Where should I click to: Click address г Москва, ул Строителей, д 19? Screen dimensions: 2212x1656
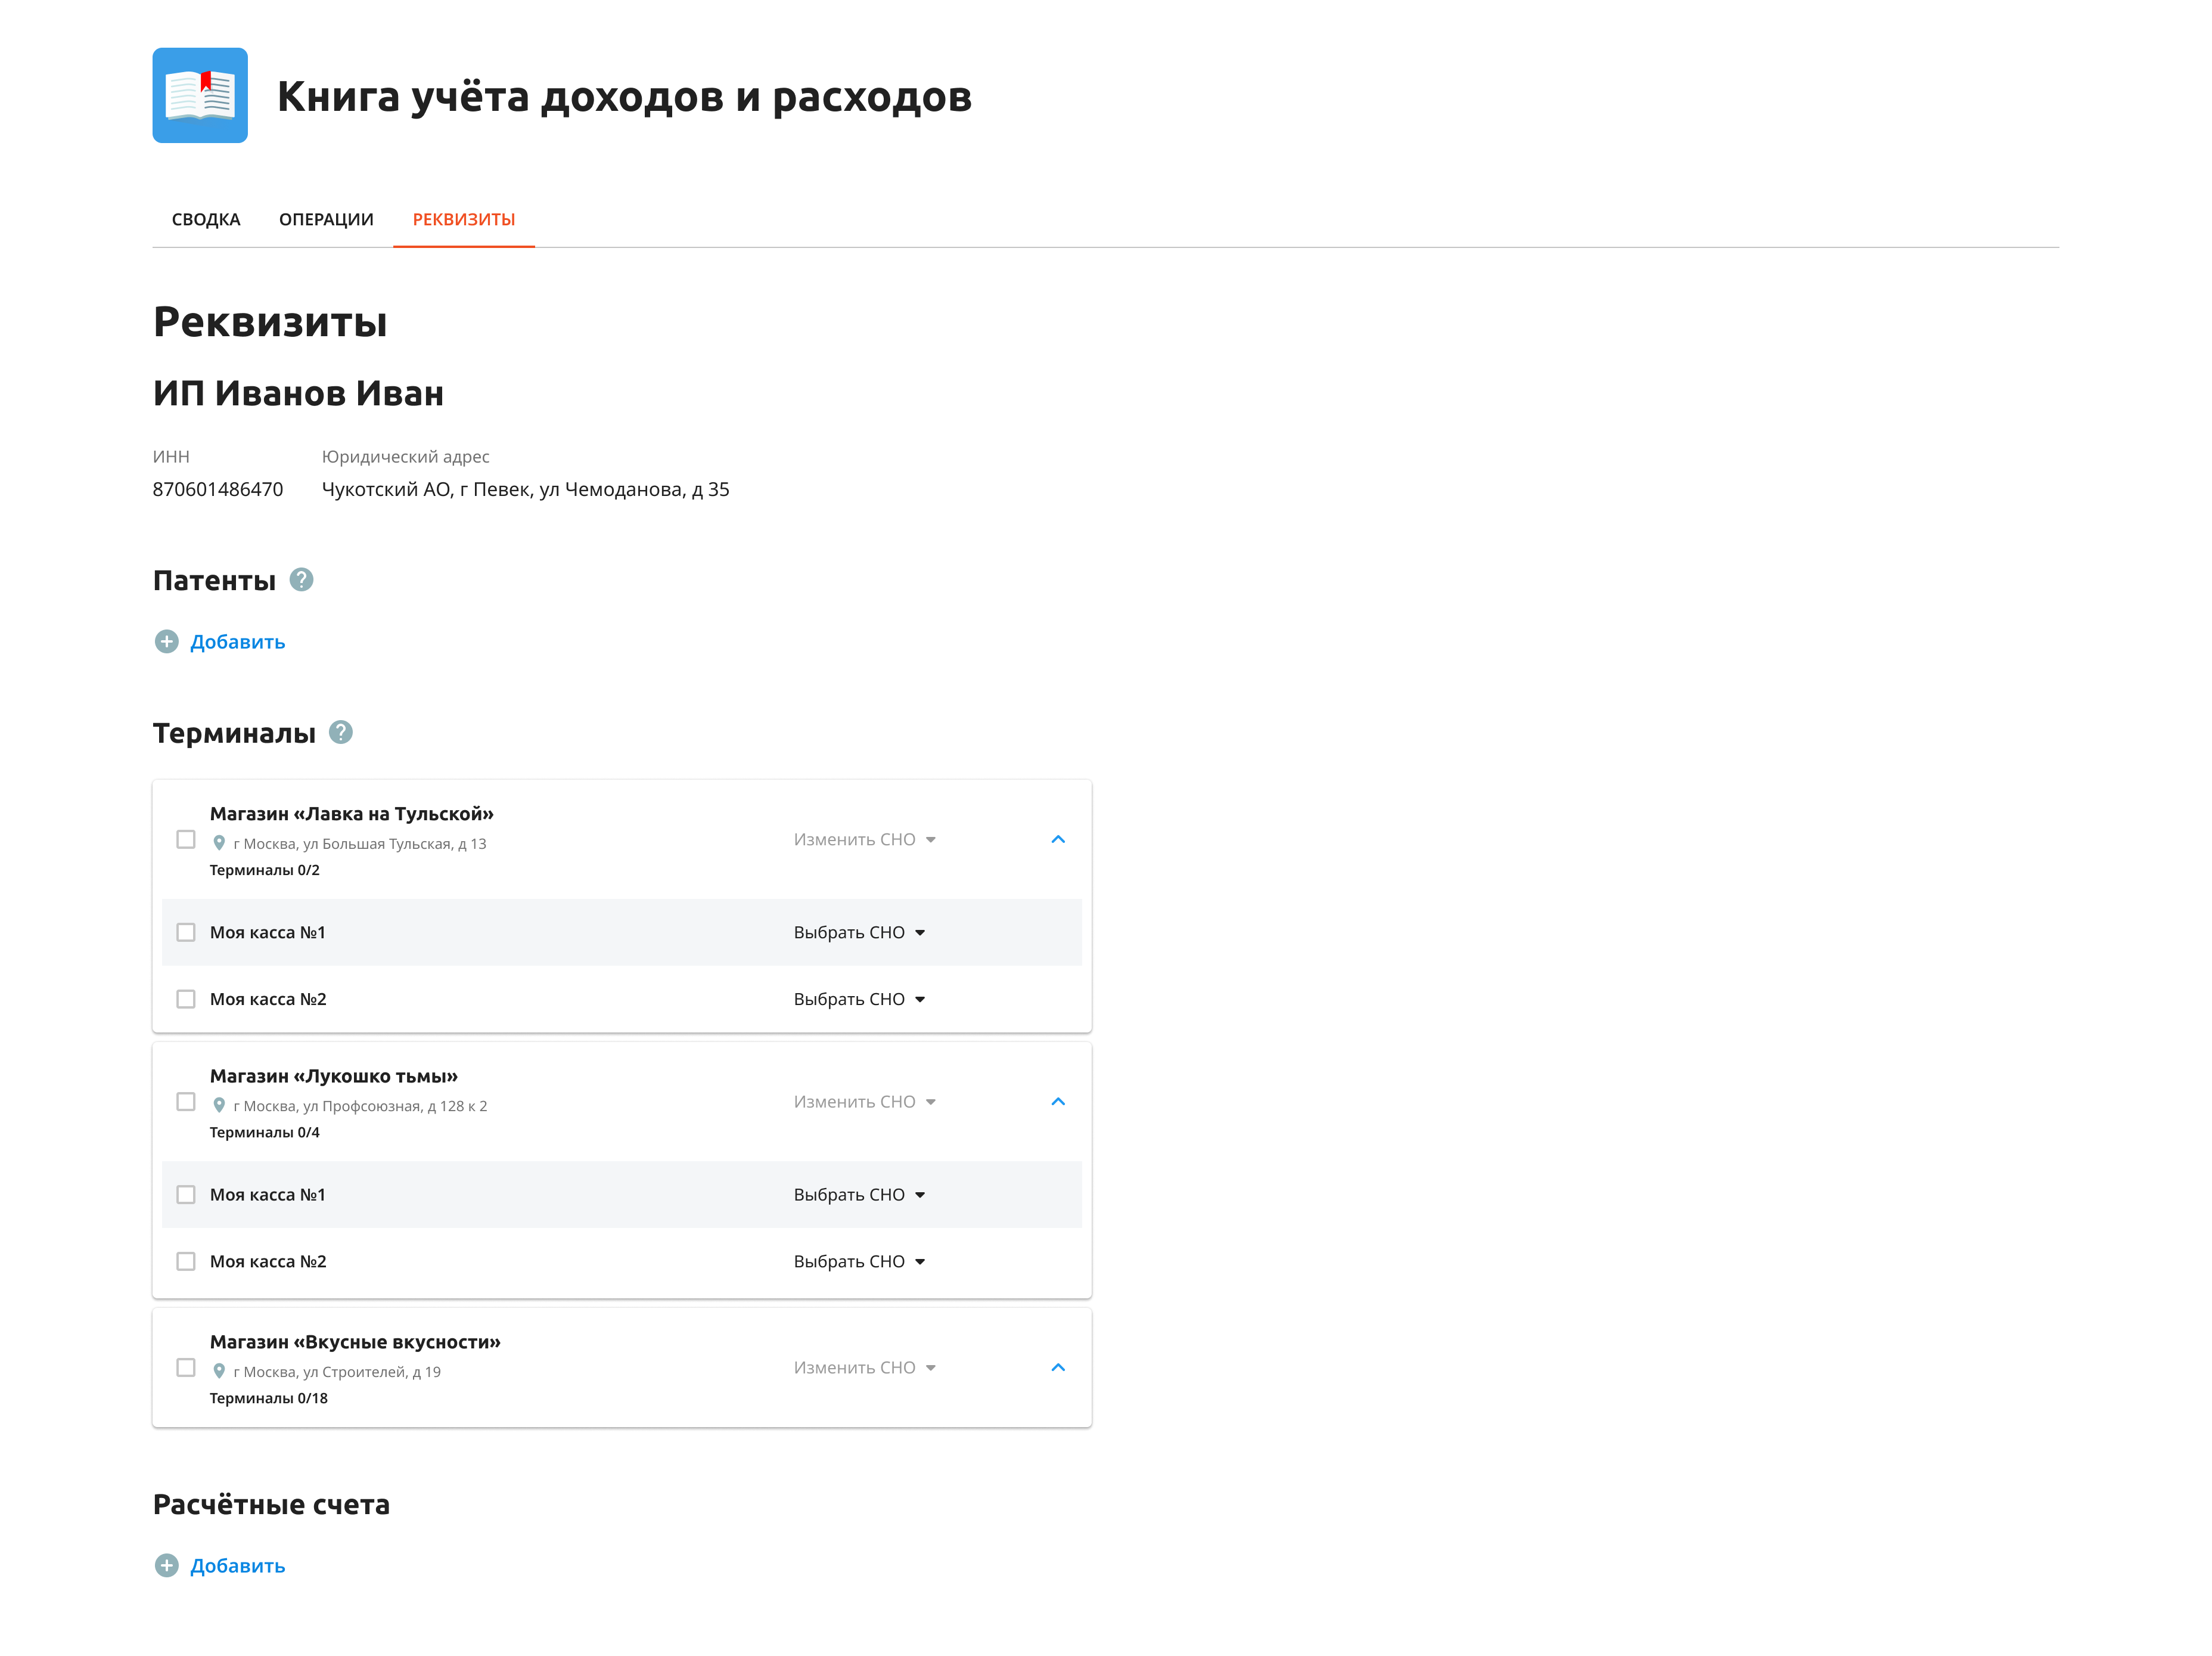click(x=337, y=1372)
